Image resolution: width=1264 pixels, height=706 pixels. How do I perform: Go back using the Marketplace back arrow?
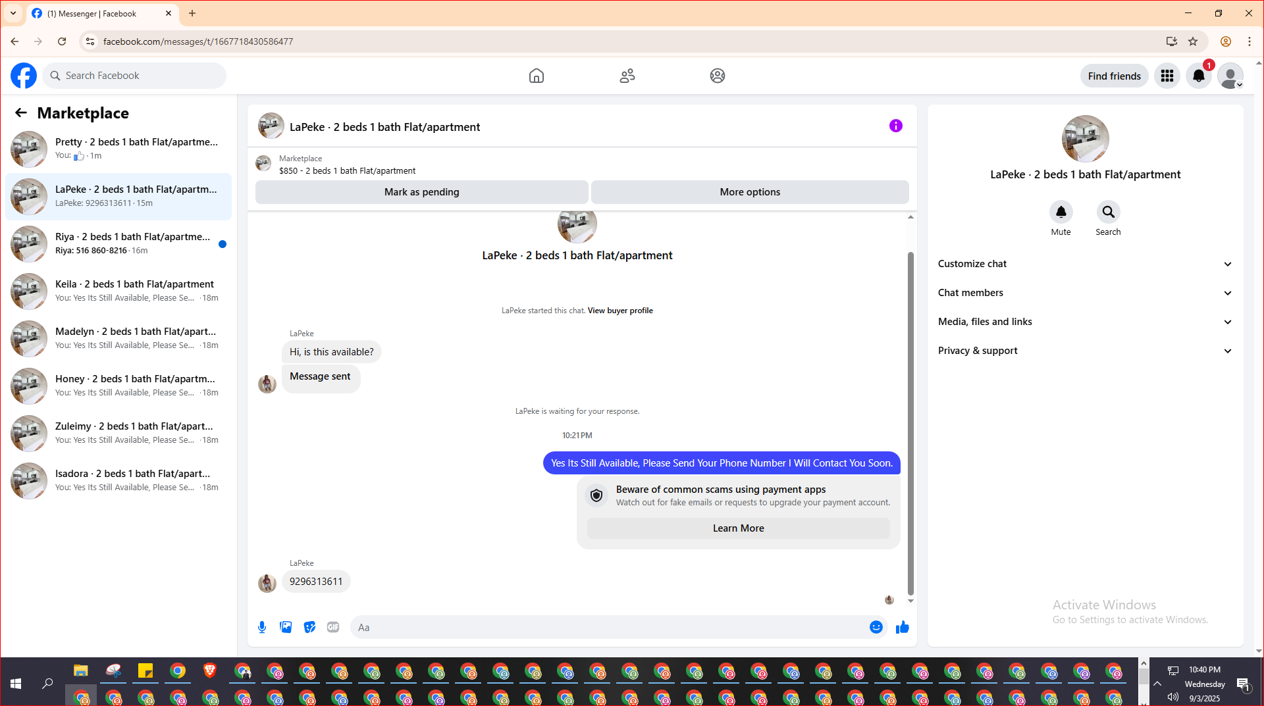coord(21,113)
